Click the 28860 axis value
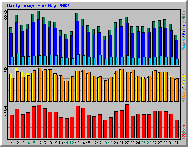This screenshot has width=188, height=147. [6, 15]
